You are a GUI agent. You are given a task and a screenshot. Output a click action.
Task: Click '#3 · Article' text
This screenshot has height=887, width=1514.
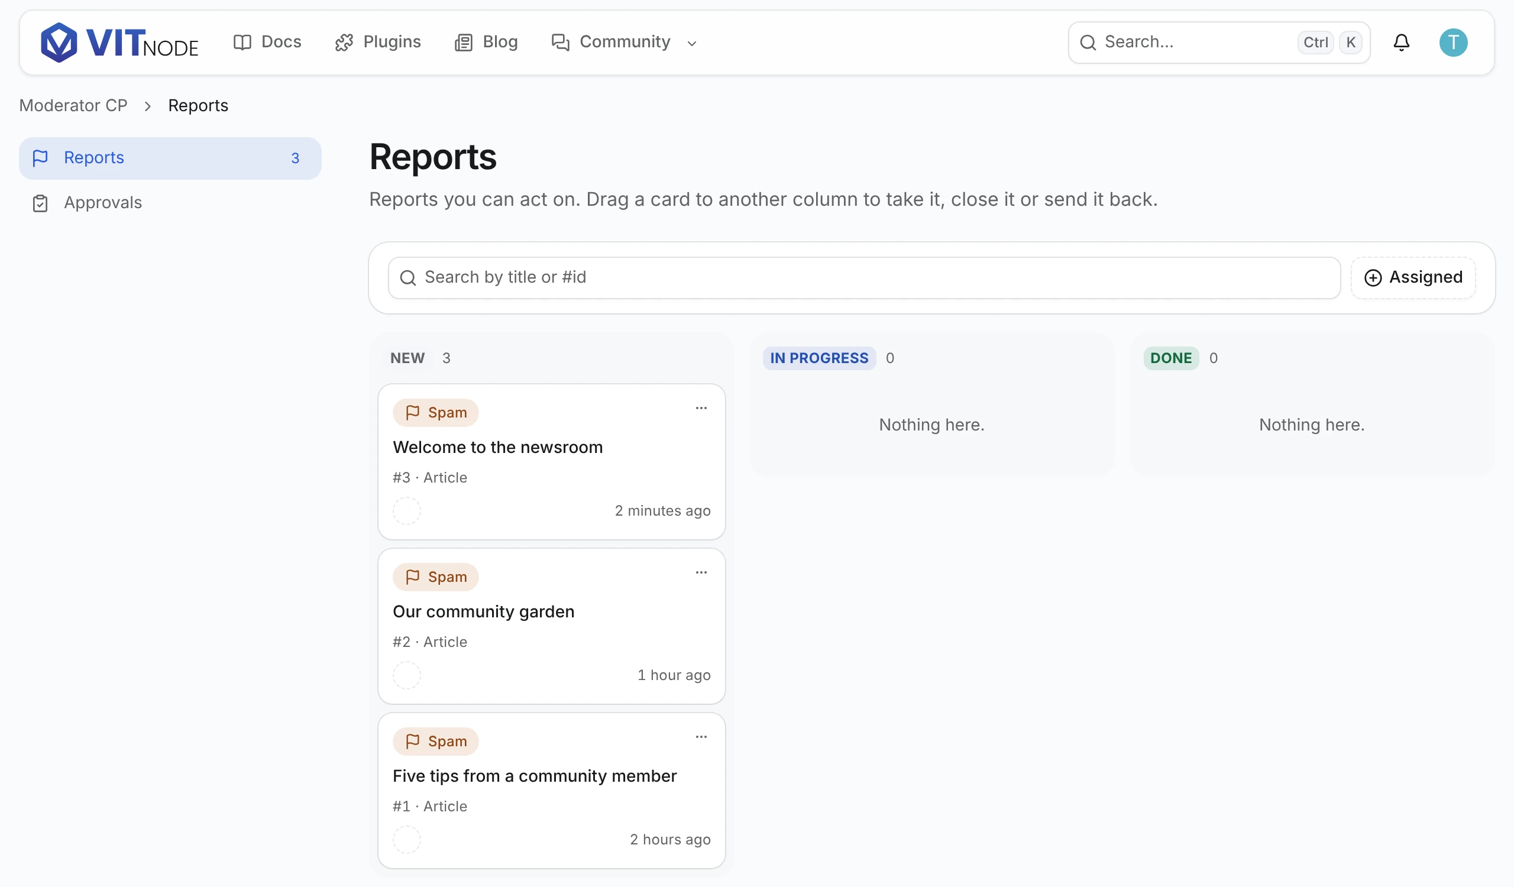coord(429,478)
